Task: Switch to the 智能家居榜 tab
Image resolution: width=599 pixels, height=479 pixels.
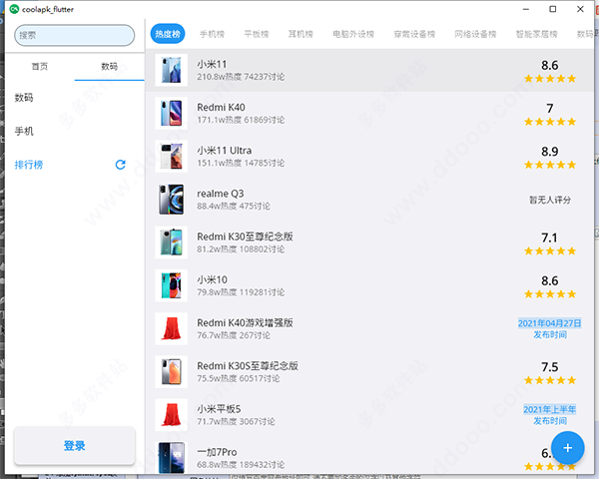Action: click(x=537, y=34)
